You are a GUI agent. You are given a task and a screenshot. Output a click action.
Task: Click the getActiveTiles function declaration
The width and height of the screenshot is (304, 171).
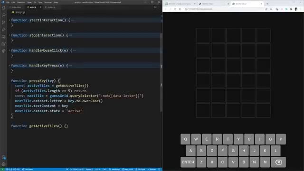39,126
